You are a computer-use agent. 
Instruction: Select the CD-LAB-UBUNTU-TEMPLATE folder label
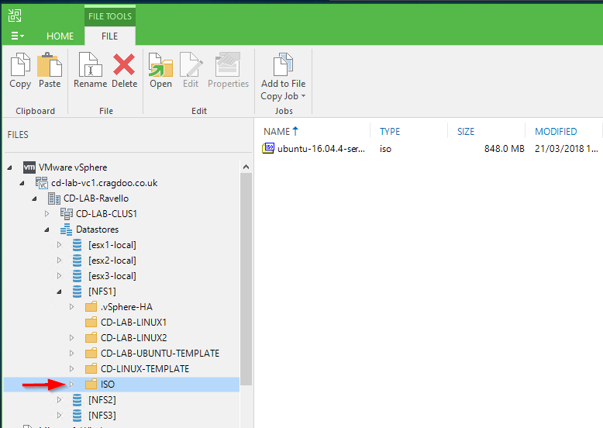coord(160,353)
